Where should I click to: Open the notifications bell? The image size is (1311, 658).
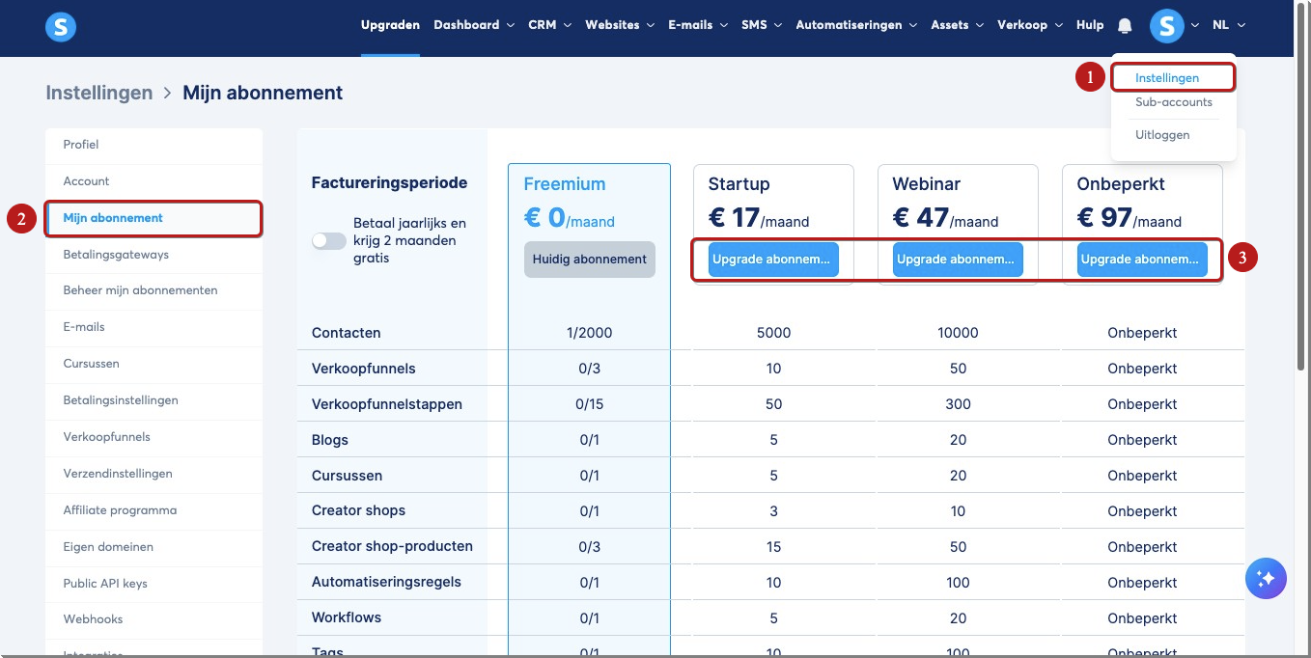coord(1125,26)
